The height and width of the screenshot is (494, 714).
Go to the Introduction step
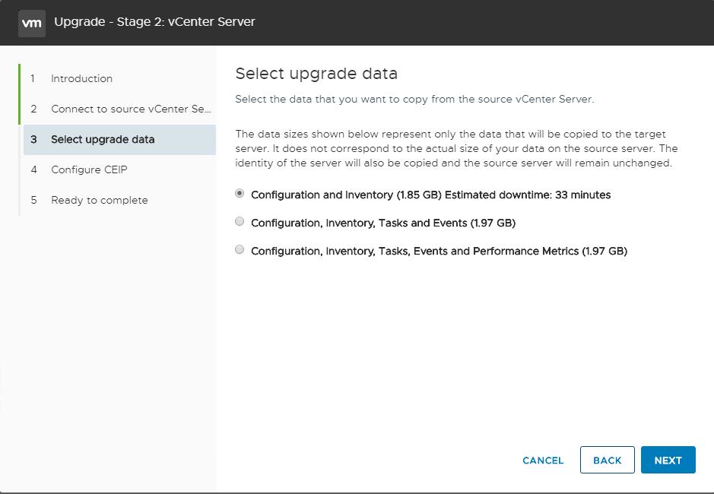pos(119,78)
